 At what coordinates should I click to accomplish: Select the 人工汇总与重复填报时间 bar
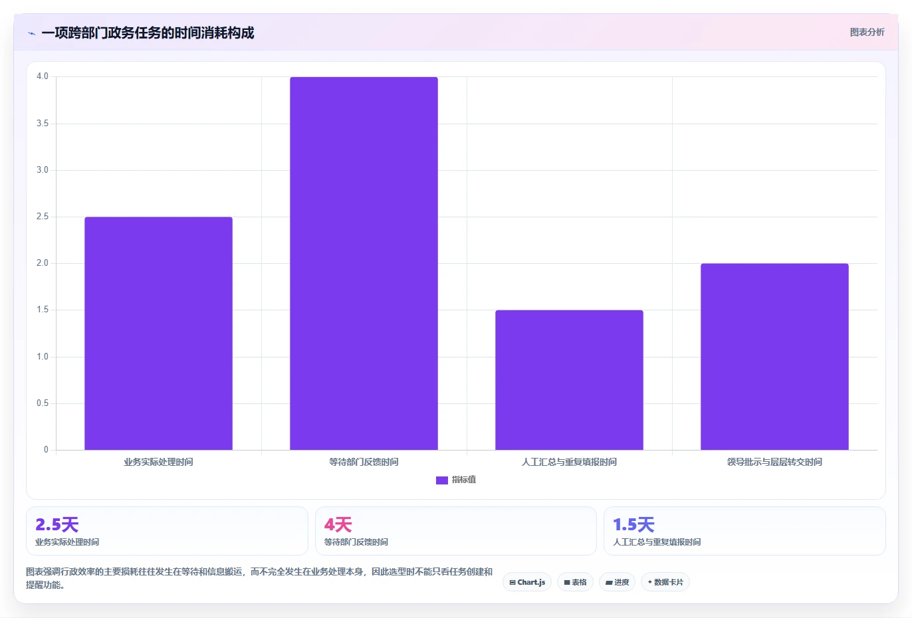[569, 380]
